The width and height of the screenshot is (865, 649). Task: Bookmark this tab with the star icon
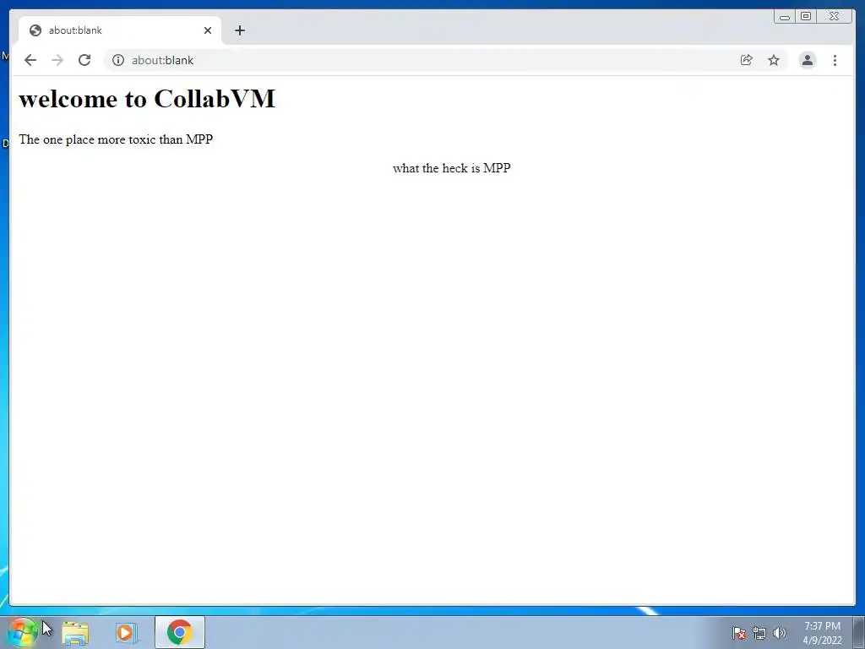click(774, 60)
